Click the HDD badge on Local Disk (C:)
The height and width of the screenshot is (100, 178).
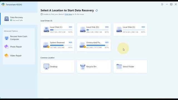70,27
